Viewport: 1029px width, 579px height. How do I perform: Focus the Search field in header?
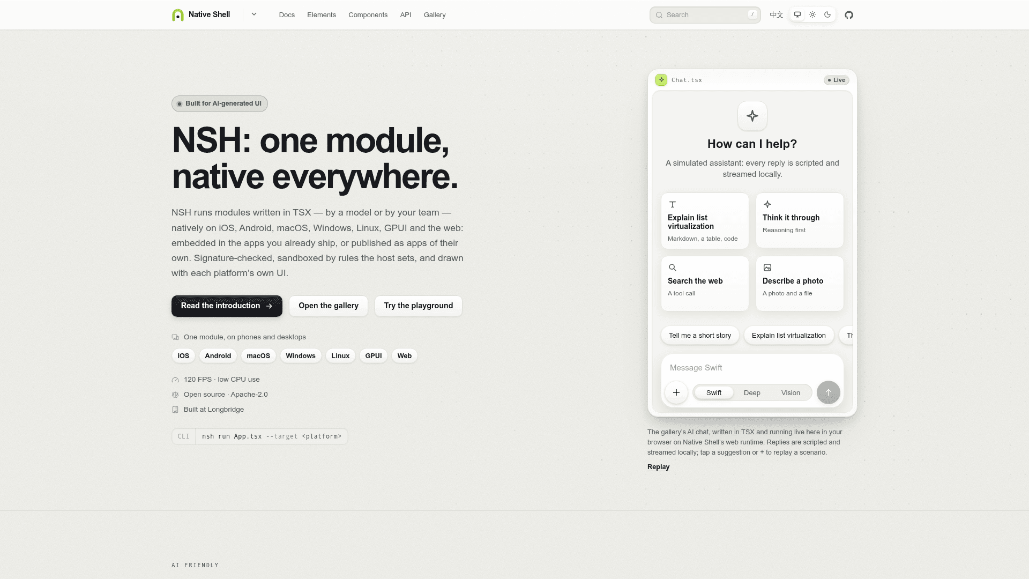(x=705, y=15)
